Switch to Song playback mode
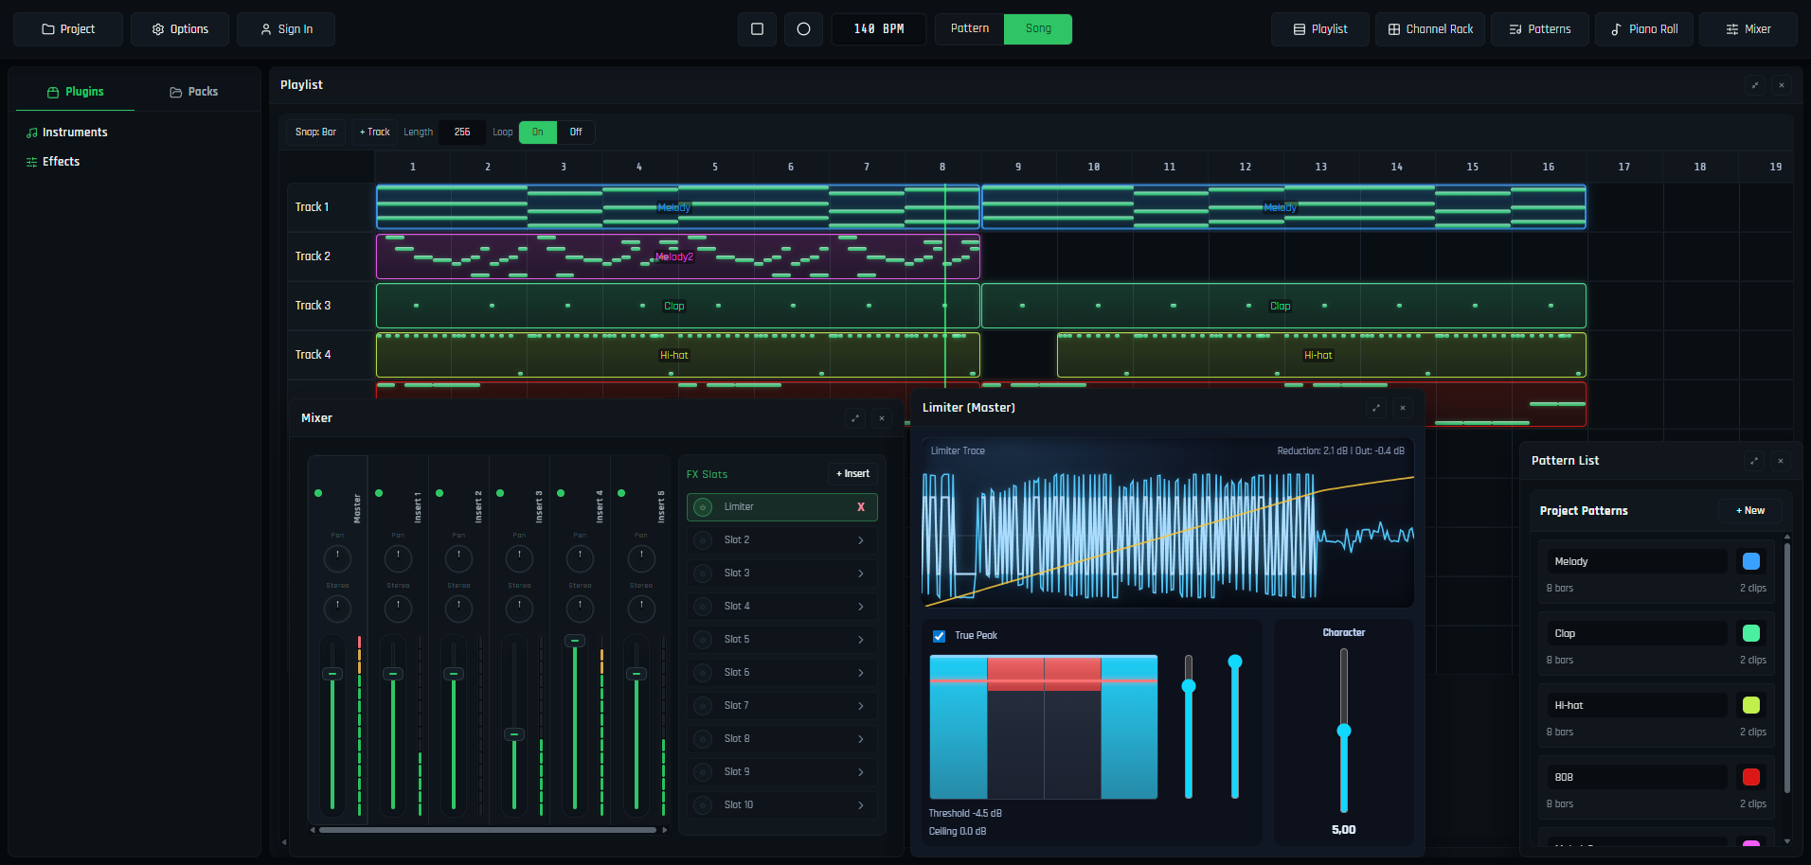 (1038, 28)
